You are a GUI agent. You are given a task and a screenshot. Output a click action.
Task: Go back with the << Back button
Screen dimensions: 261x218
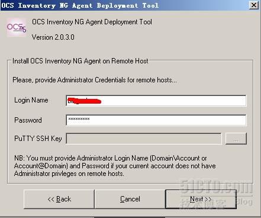click(x=59, y=199)
